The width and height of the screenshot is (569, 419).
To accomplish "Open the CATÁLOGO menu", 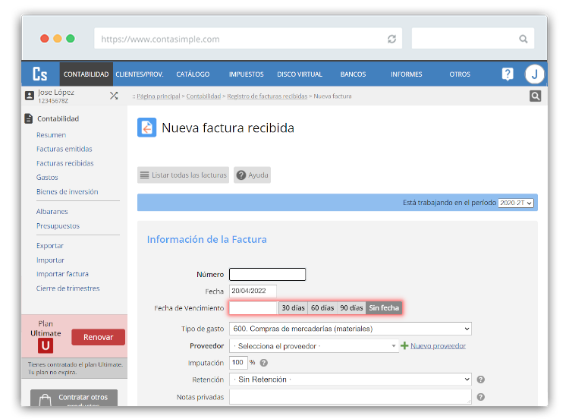I will 193,74.
